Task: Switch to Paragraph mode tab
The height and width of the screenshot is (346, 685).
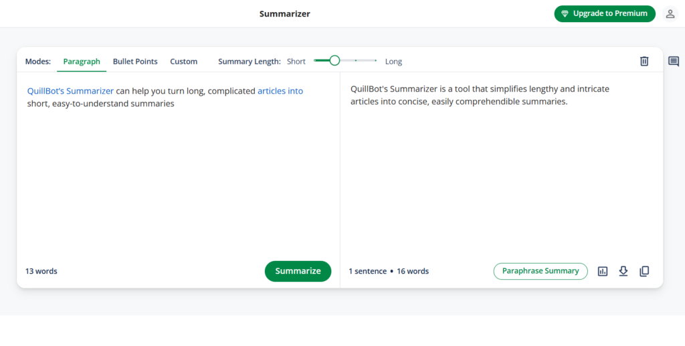Action: point(82,62)
